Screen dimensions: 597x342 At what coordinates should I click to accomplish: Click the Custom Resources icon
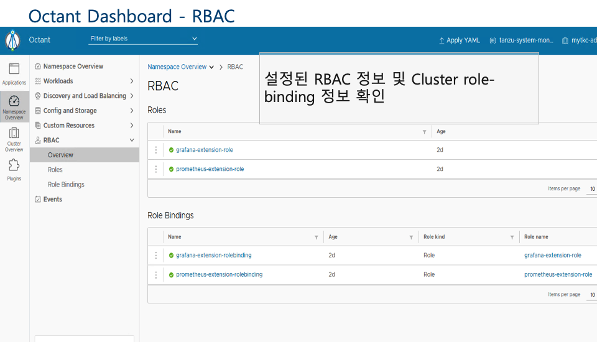pyautogui.click(x=38, y=126)
